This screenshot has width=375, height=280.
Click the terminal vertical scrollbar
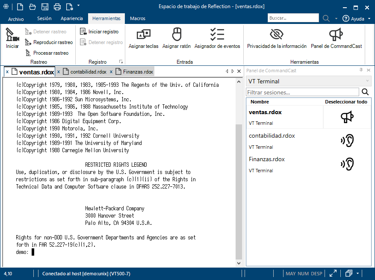coord(239,192)
